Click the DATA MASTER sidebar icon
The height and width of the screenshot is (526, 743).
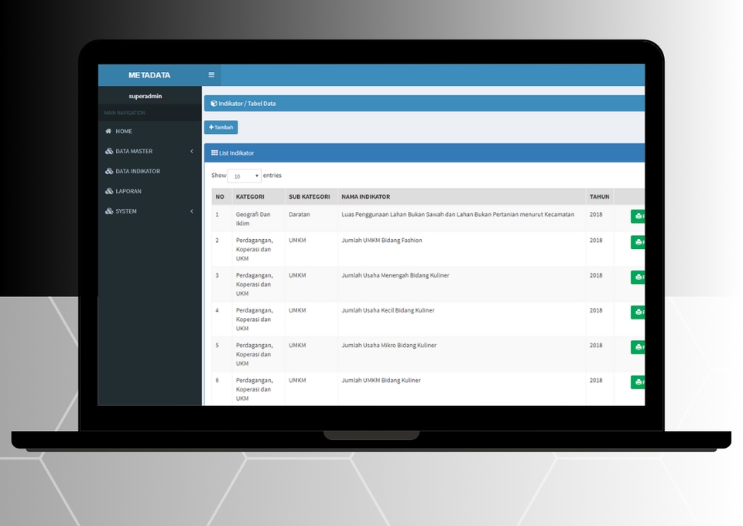[x=109, y=152]
